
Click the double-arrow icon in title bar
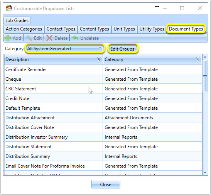157,7
